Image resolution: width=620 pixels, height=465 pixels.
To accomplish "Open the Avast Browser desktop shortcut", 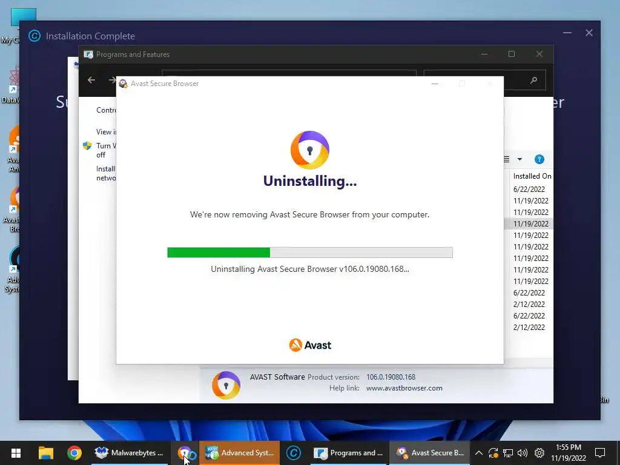I will [13, 209].
